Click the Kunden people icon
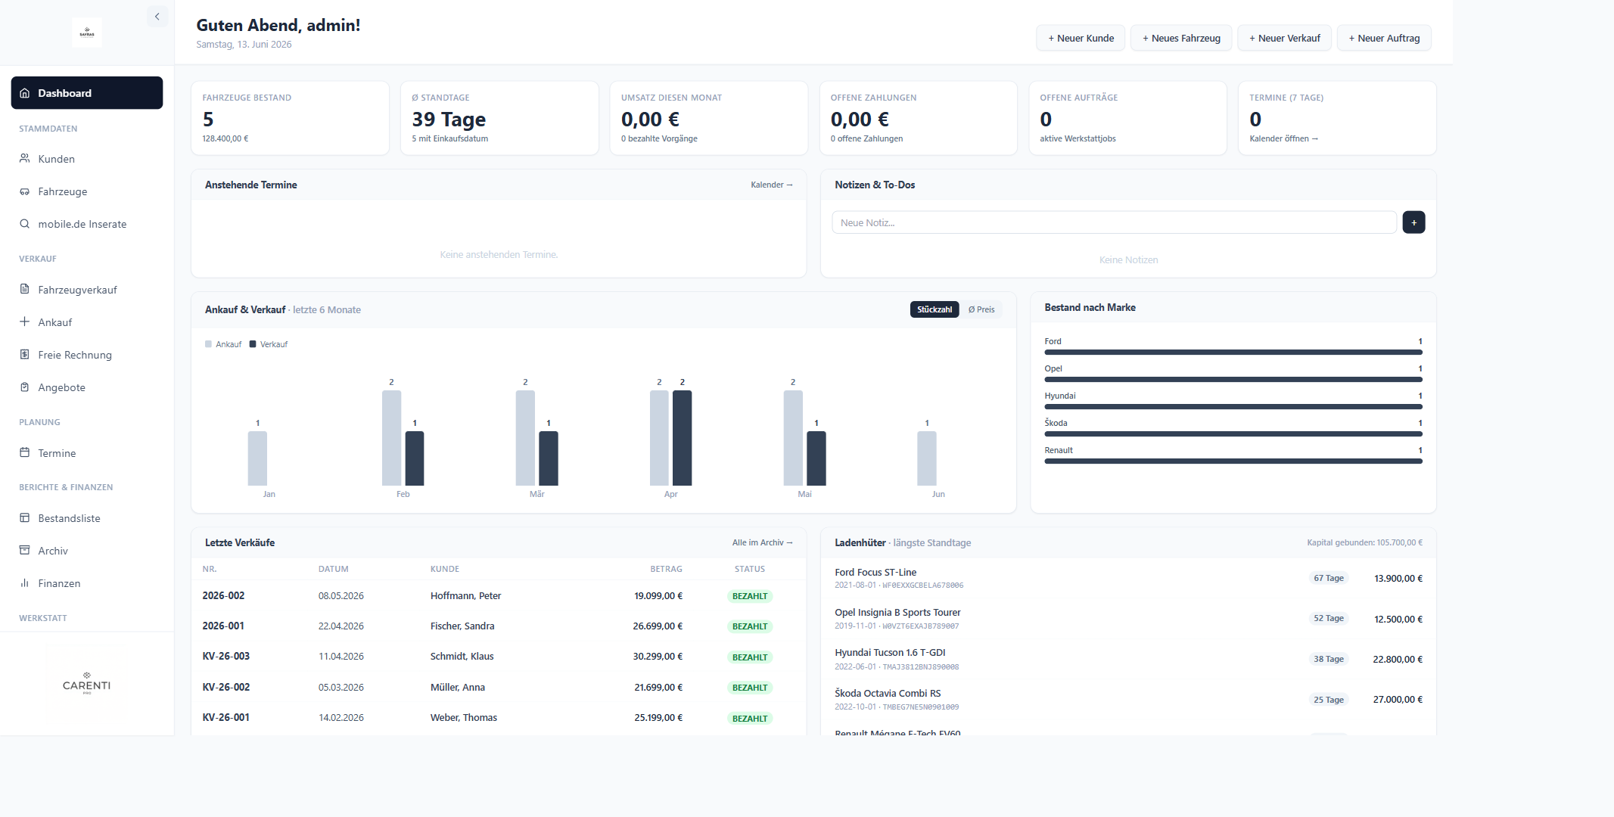Viewport: 1614px width, 817px height. pos(25,159)
